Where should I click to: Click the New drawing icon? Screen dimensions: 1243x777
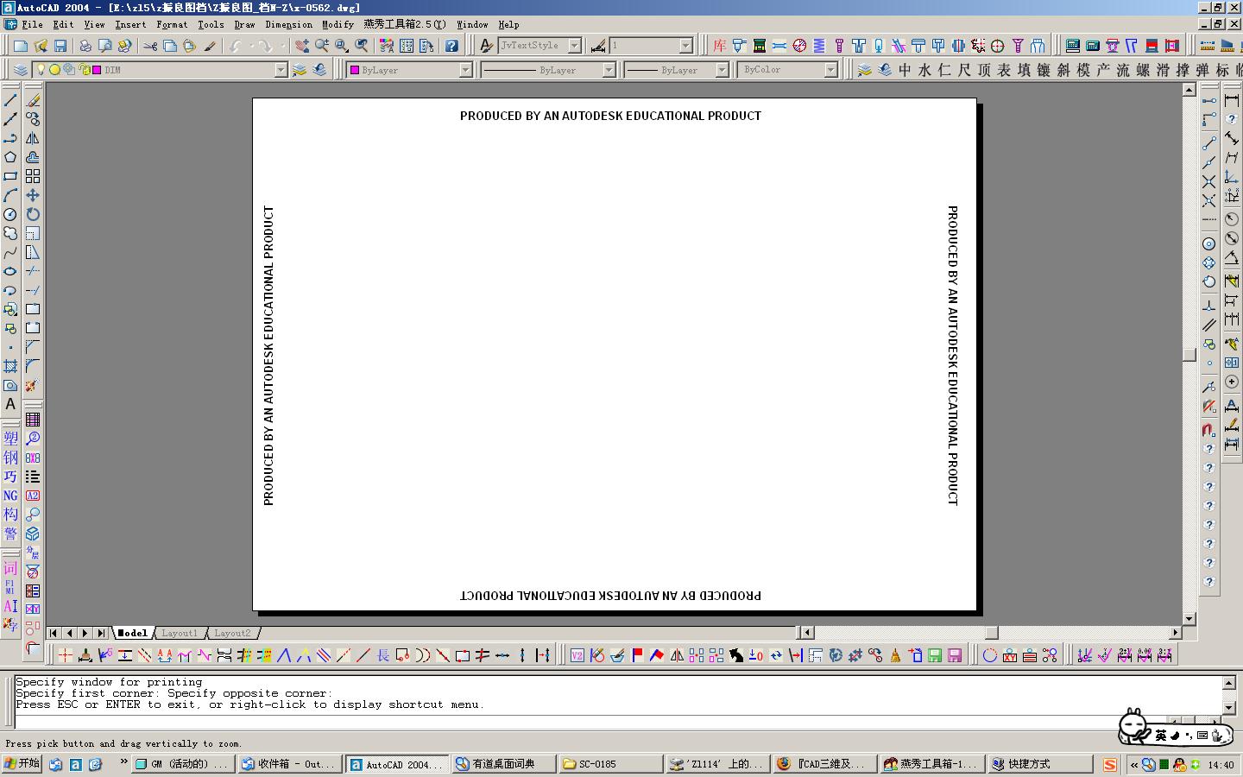(20, 46)
